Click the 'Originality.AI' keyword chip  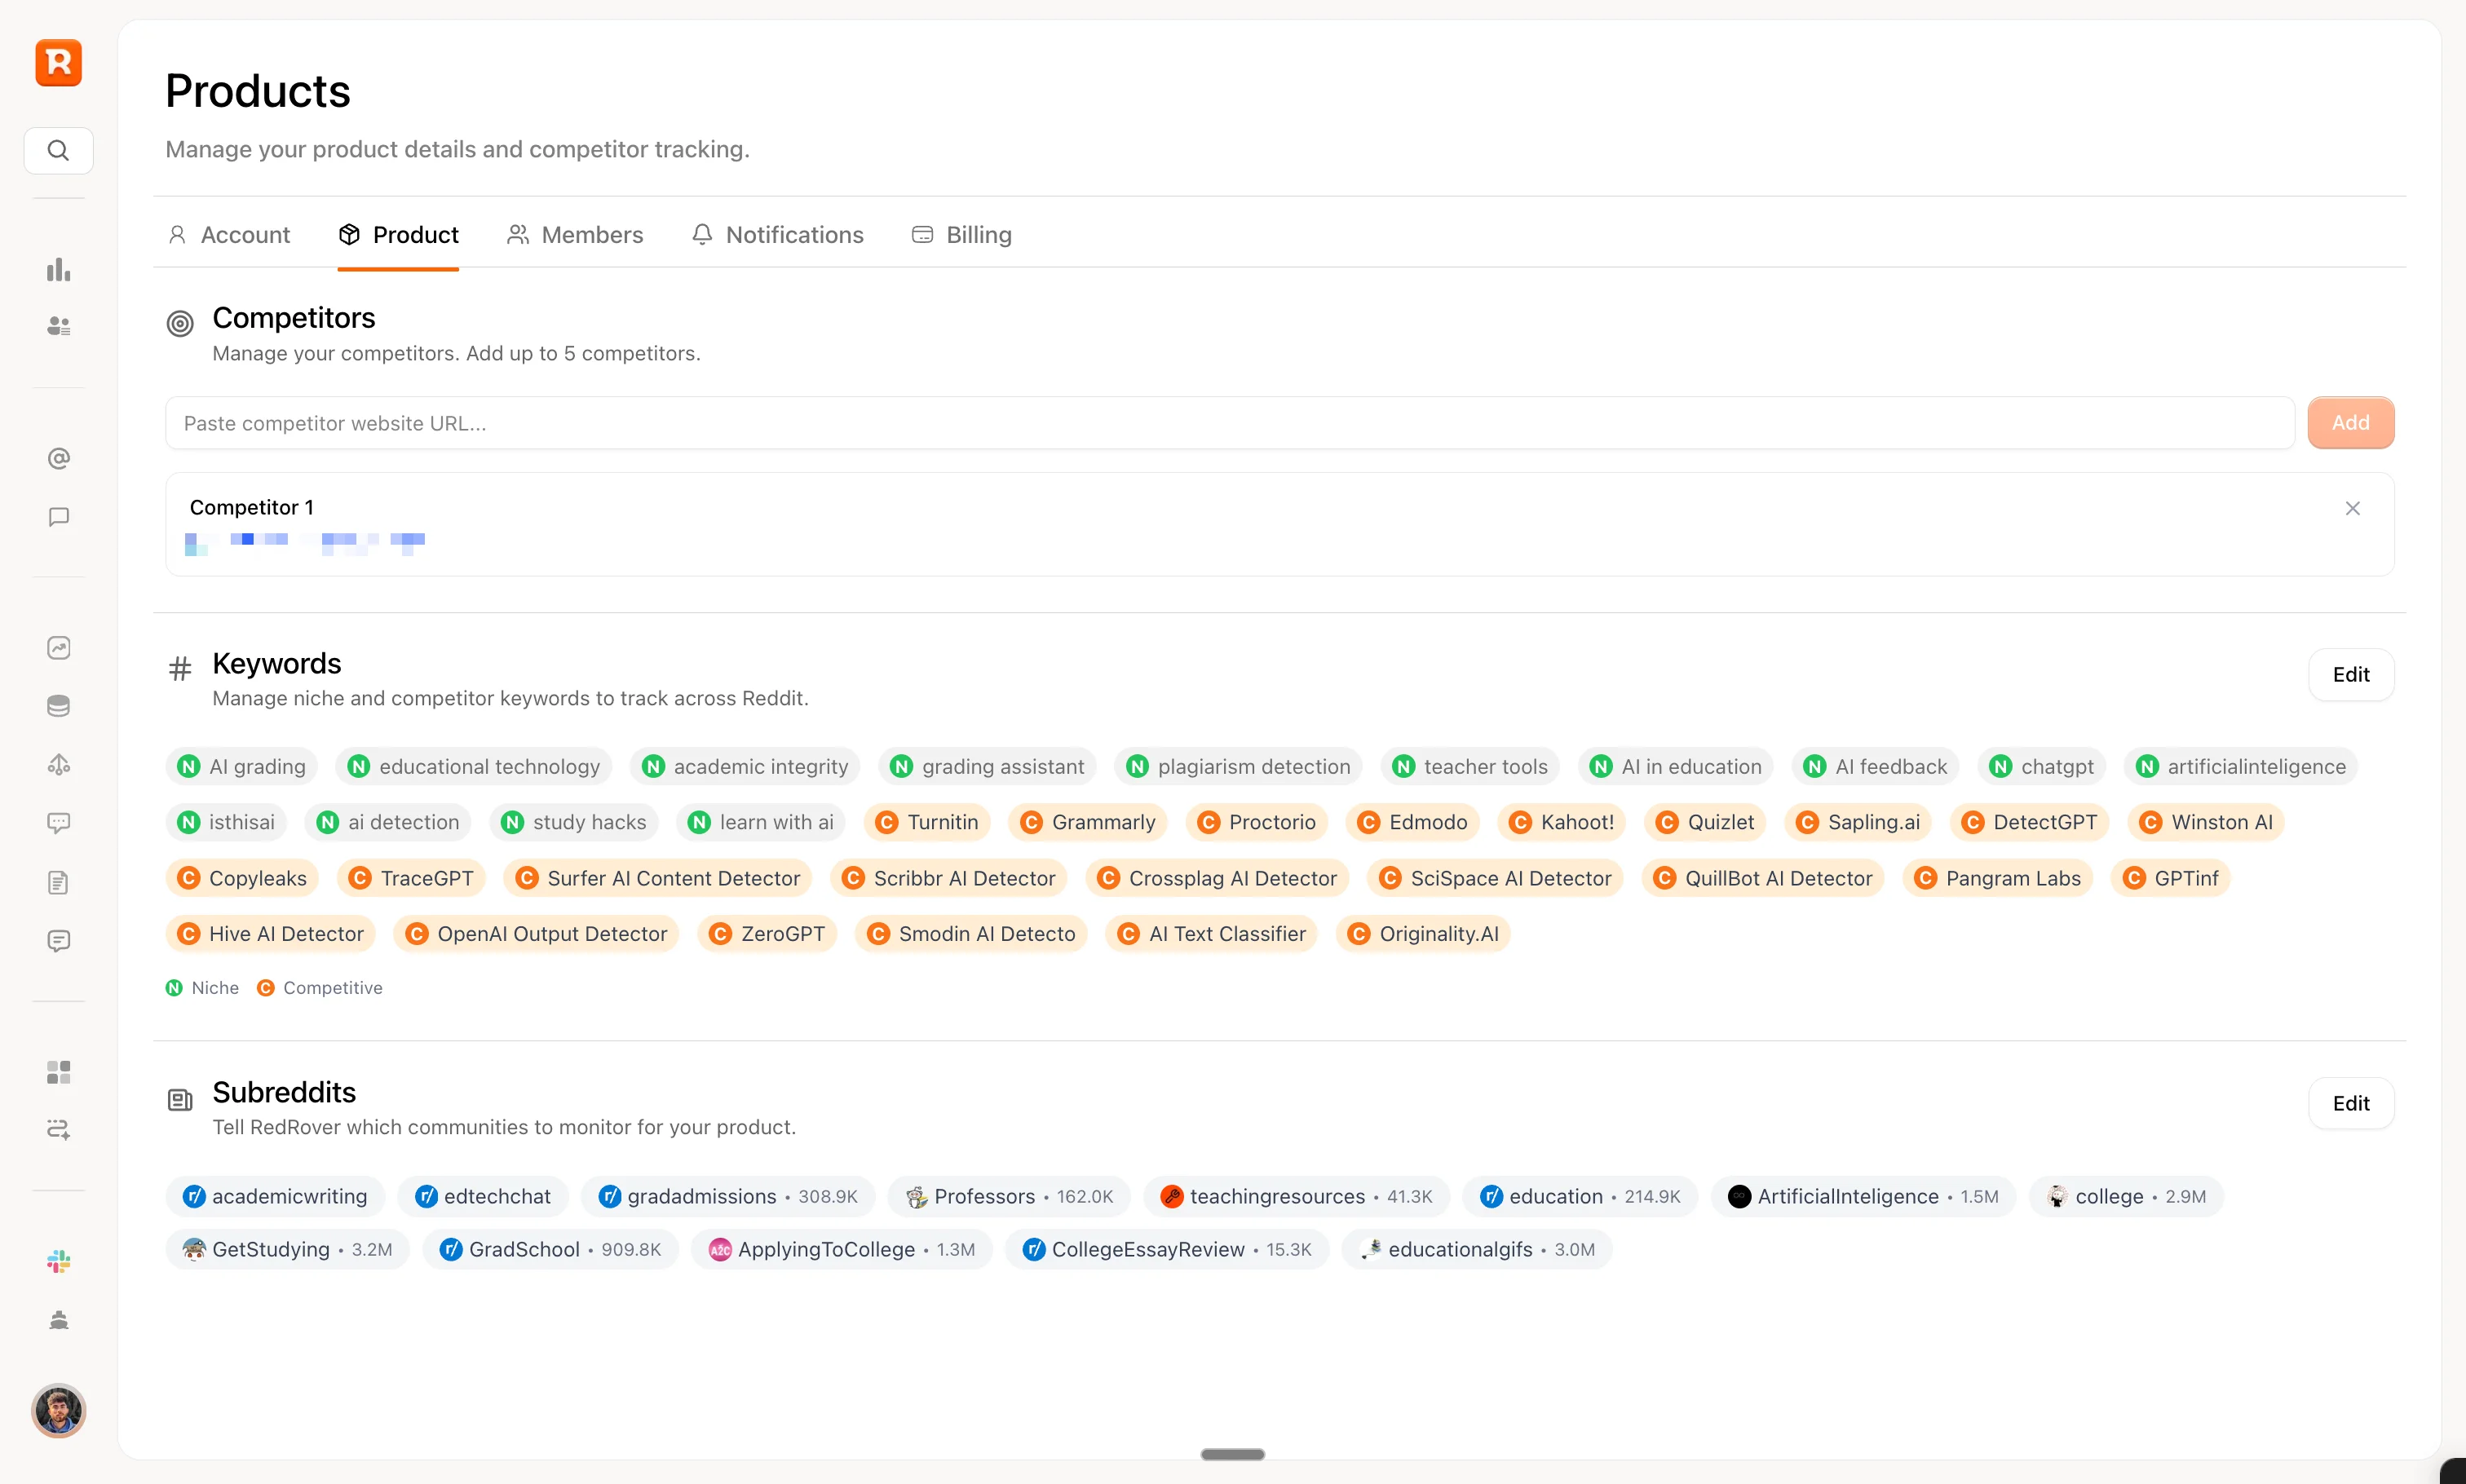pos(1423,934)
